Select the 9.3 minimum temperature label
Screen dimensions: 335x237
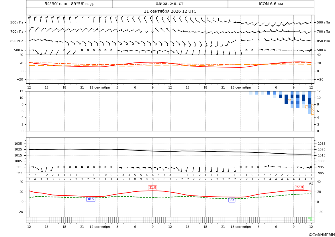(x=232, y=200)
